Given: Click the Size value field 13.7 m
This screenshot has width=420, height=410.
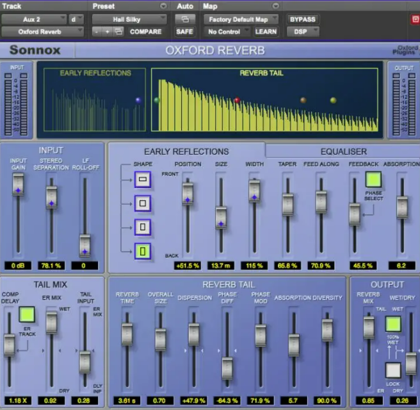Looking at the screenshot, I should [221, 266].
